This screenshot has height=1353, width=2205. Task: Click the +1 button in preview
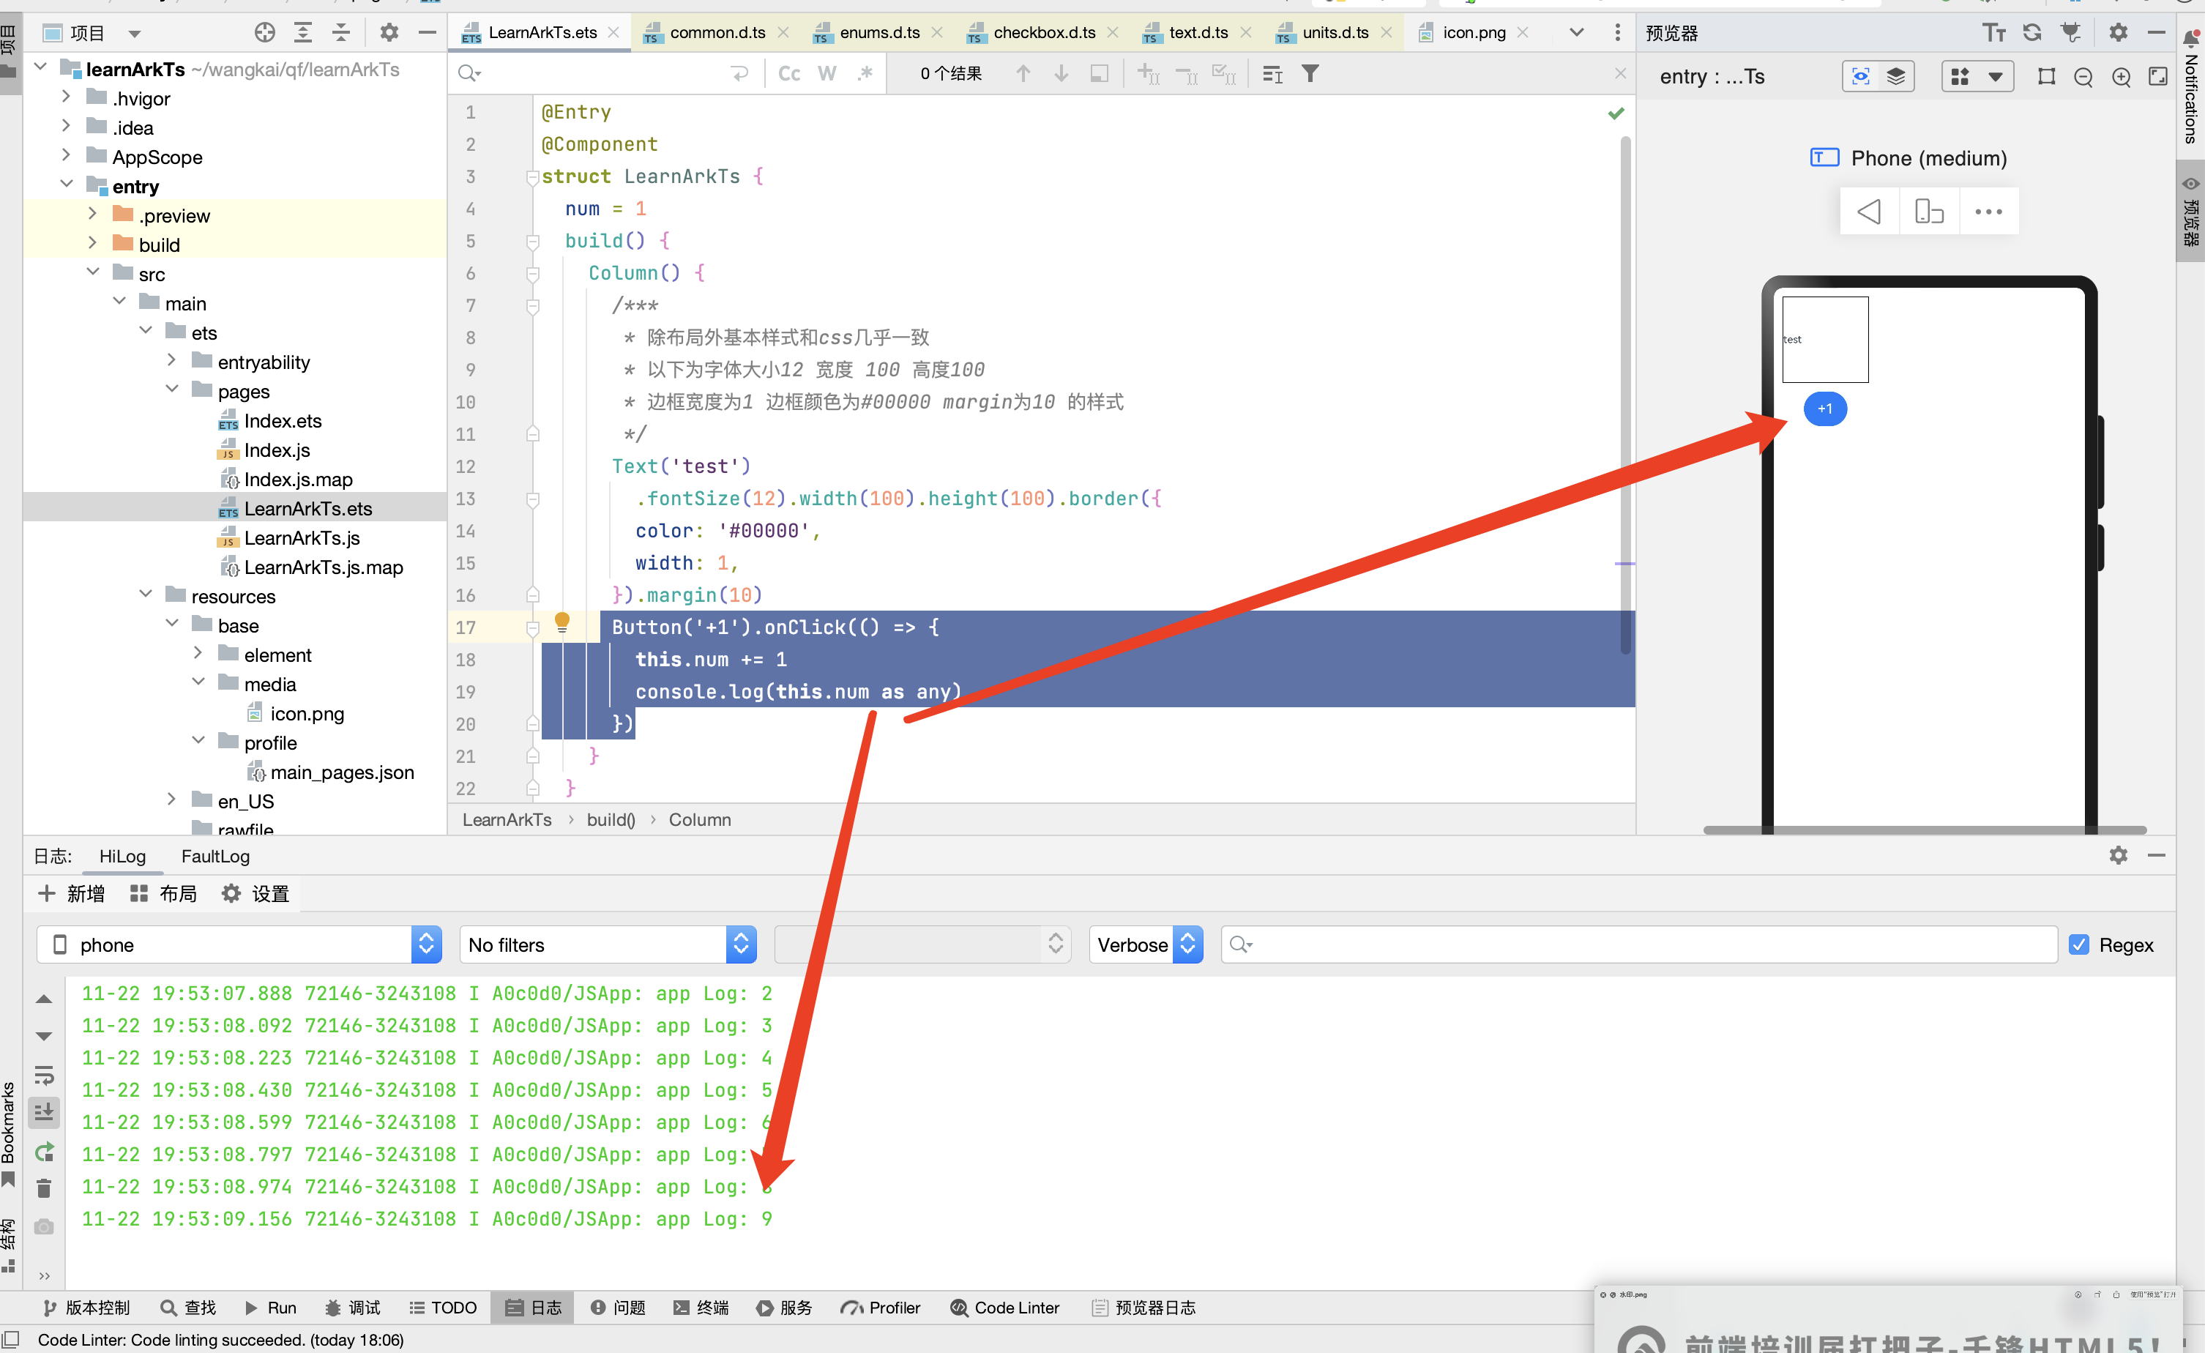[1824, 409]
